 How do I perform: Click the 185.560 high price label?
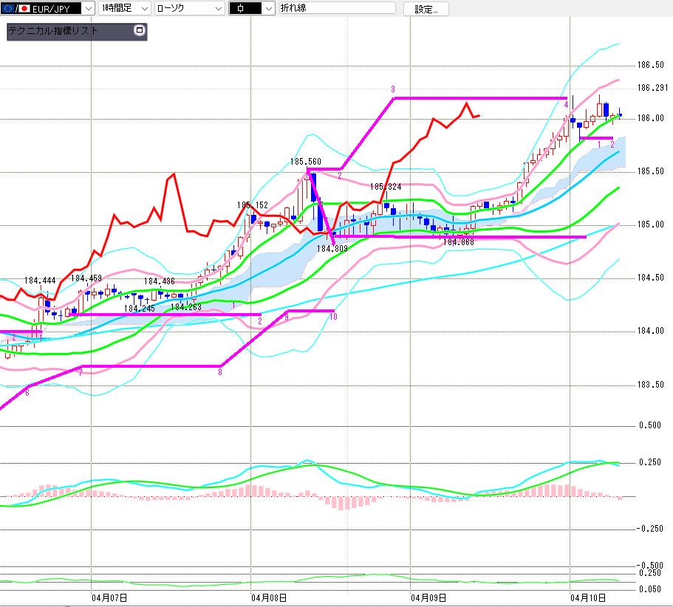coord(305,162)
